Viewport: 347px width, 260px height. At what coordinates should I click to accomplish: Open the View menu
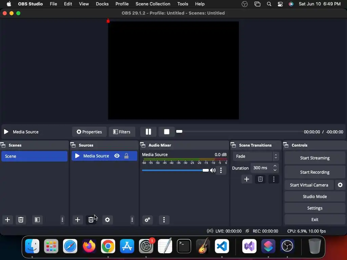pyautogui.click(x=84, y=4)
